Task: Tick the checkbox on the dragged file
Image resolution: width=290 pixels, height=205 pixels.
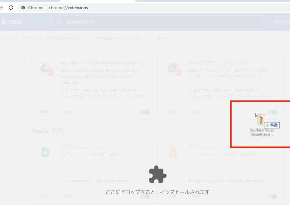Action: click(257, 115)
